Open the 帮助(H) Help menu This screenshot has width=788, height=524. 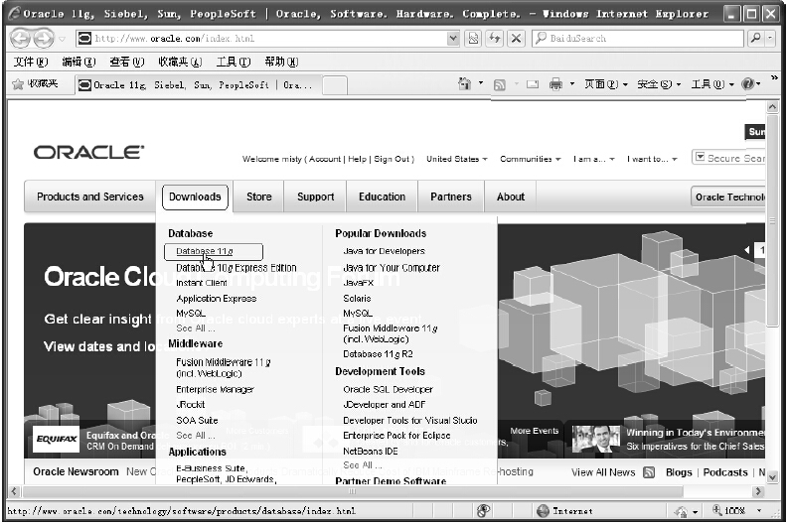[x=281, y=62]
